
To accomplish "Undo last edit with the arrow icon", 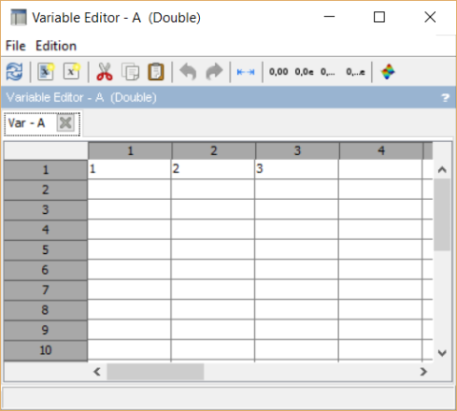I will [189, 72].
